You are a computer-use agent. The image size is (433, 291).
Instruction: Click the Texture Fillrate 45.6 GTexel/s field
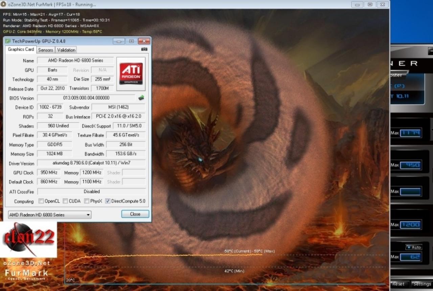point(126,135)
